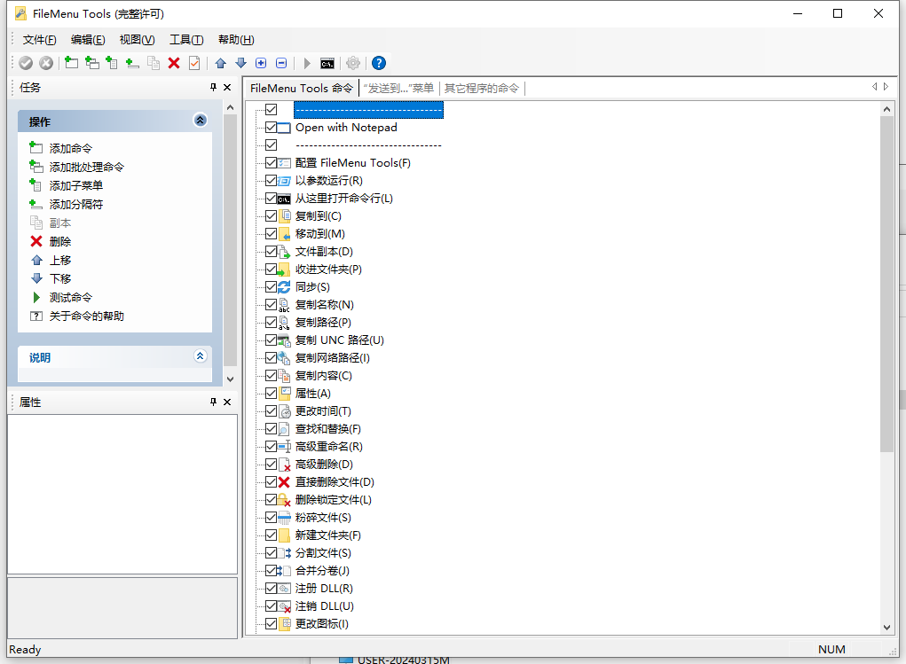Open help with the blue question mark icon
Screen dimensions: 906x664
point(379,63)
